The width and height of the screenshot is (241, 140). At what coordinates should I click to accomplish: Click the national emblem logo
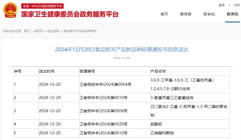(x=10, y=11)
